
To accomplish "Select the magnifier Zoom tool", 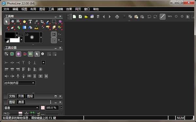I will [12, 22].
